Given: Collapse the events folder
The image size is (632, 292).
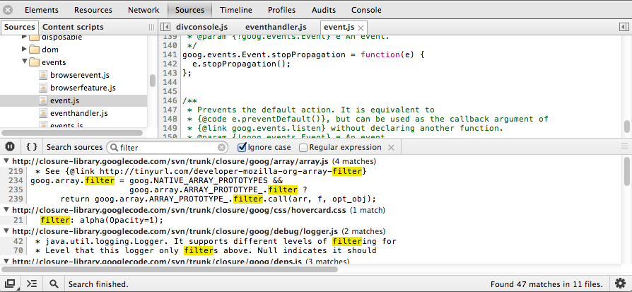Looking at the screenshot, I should 25,62.
